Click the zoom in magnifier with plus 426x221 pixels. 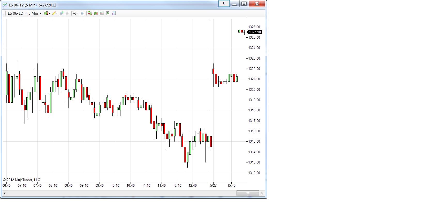click(x=62, y=13)
